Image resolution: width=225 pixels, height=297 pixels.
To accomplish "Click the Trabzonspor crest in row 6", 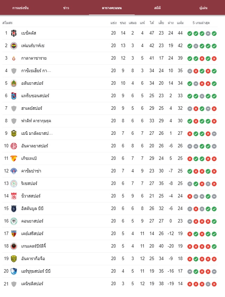I will 14,96.
